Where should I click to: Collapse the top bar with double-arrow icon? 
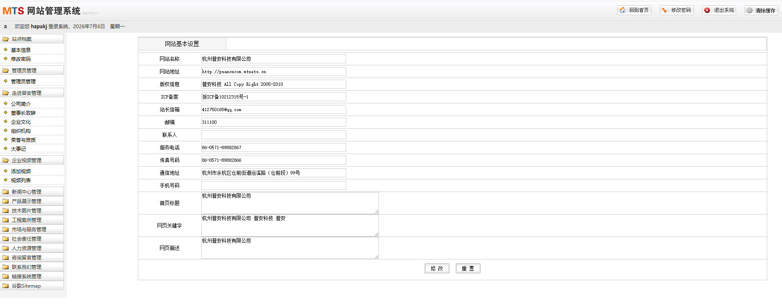(5, 27)
